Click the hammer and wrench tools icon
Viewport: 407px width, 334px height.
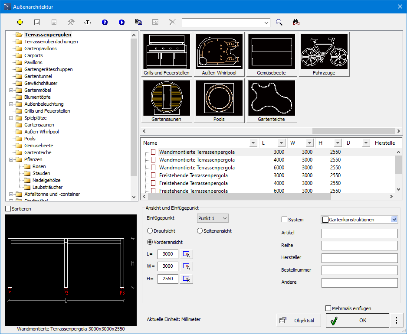click(71, 22)
